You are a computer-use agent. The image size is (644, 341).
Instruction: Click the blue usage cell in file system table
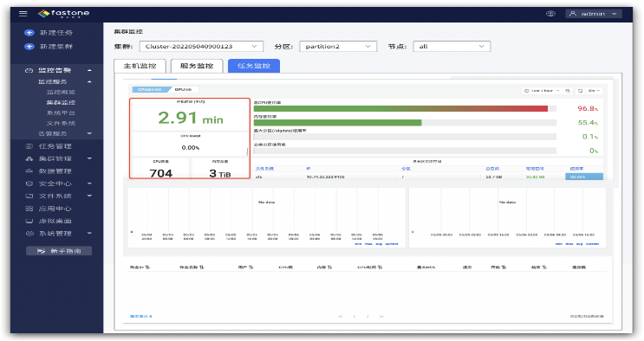[x=584, y=177]
